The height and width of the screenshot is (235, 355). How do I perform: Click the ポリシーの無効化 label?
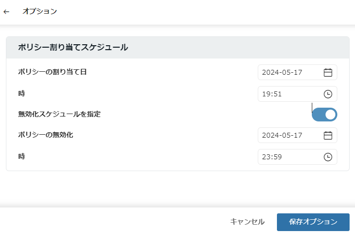(x=46, y=135)
